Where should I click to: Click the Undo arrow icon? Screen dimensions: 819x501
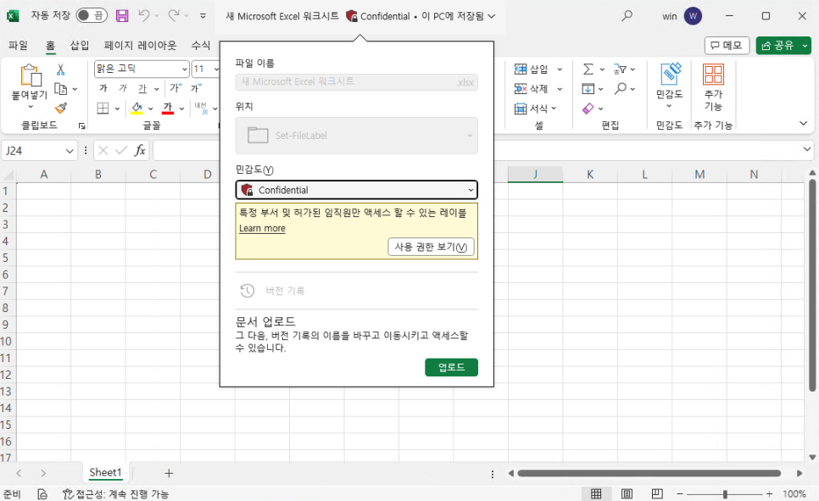[x=143, y=15]
